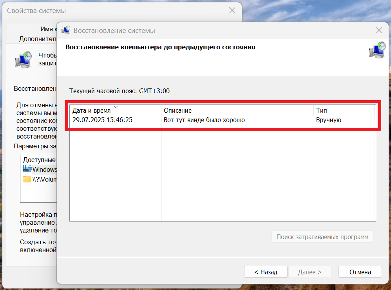Image resolution: width=391 pixels, height=290 pixels.
Task: Select the Windows drive icon in protection list
Action: pos(27,169)
